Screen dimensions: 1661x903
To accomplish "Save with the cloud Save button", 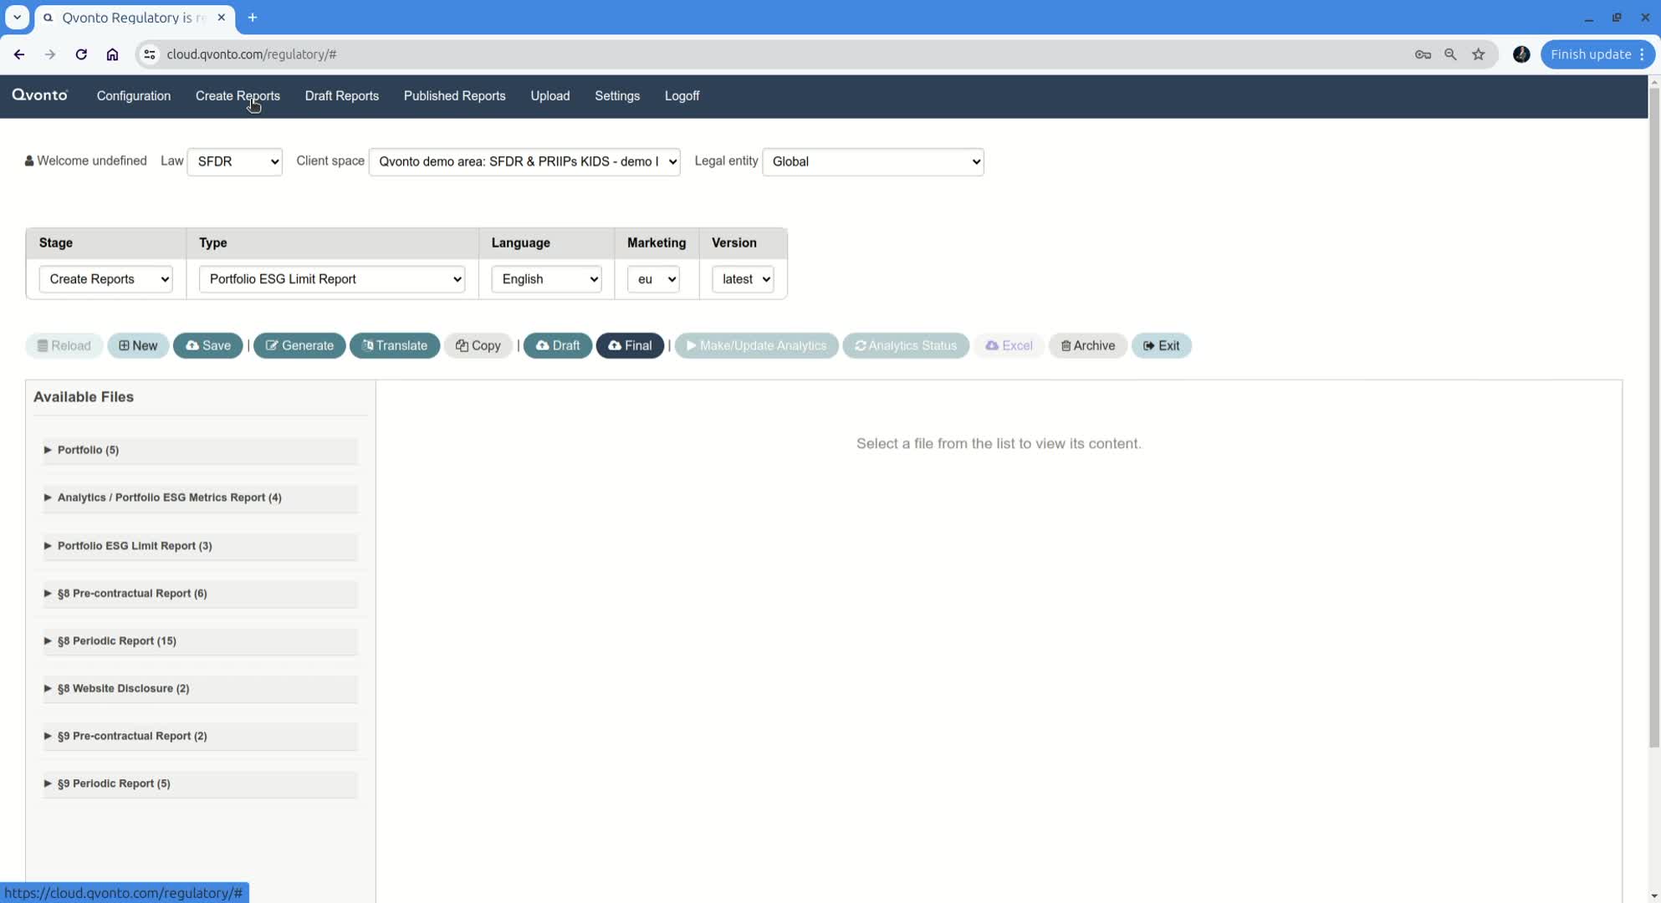I will click(x=208, y=345).
